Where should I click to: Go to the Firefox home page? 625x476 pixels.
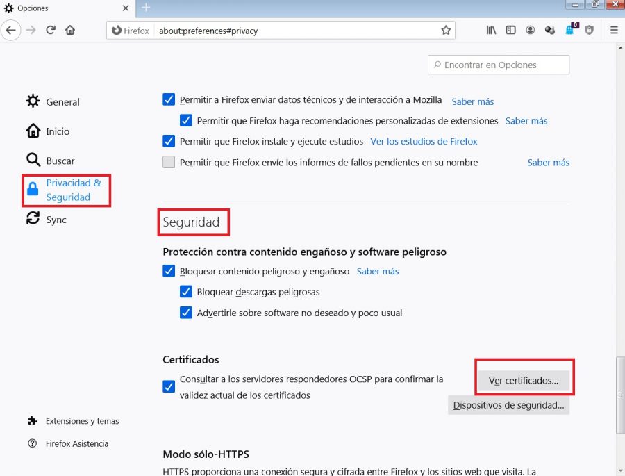click(x=70, y=31)
